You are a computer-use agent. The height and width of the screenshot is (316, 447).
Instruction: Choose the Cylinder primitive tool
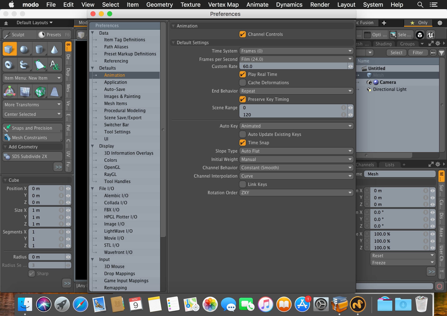click(x=39, y=49)
